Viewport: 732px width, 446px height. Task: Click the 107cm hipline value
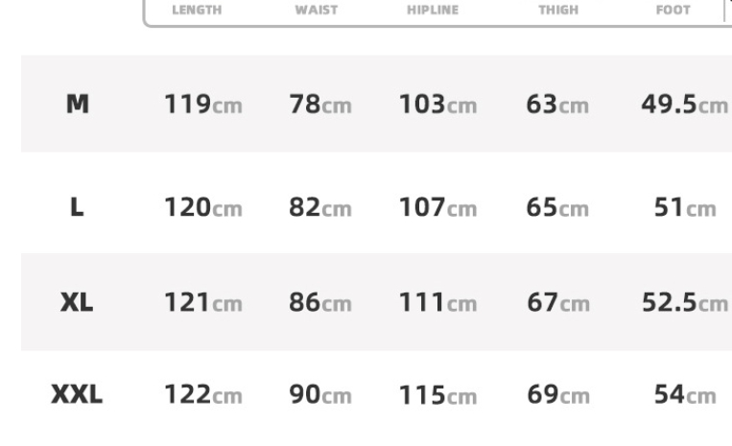pos(437,207)
